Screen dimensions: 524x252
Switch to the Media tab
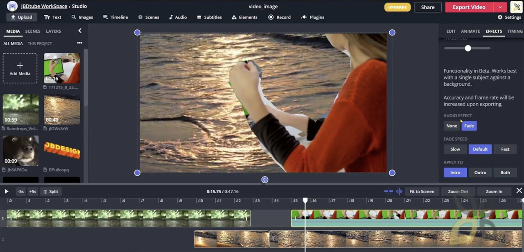pyautogui.click(x=13, y=31)
